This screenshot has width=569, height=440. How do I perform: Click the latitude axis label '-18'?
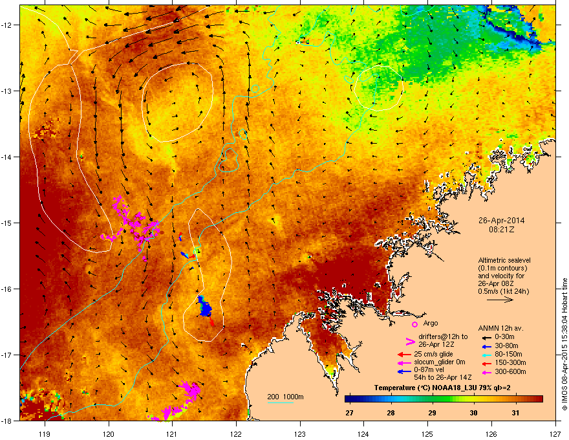coord(7,421)
